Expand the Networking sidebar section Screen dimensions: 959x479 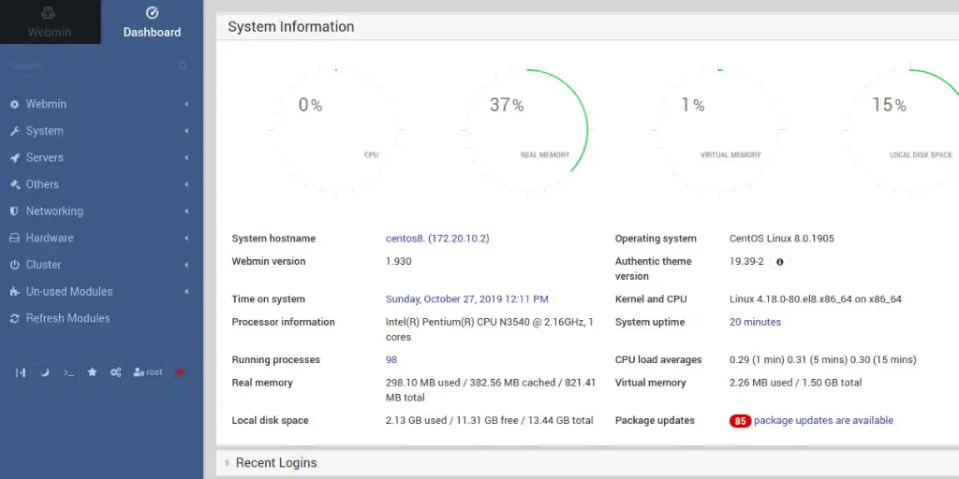pos(101,210)
